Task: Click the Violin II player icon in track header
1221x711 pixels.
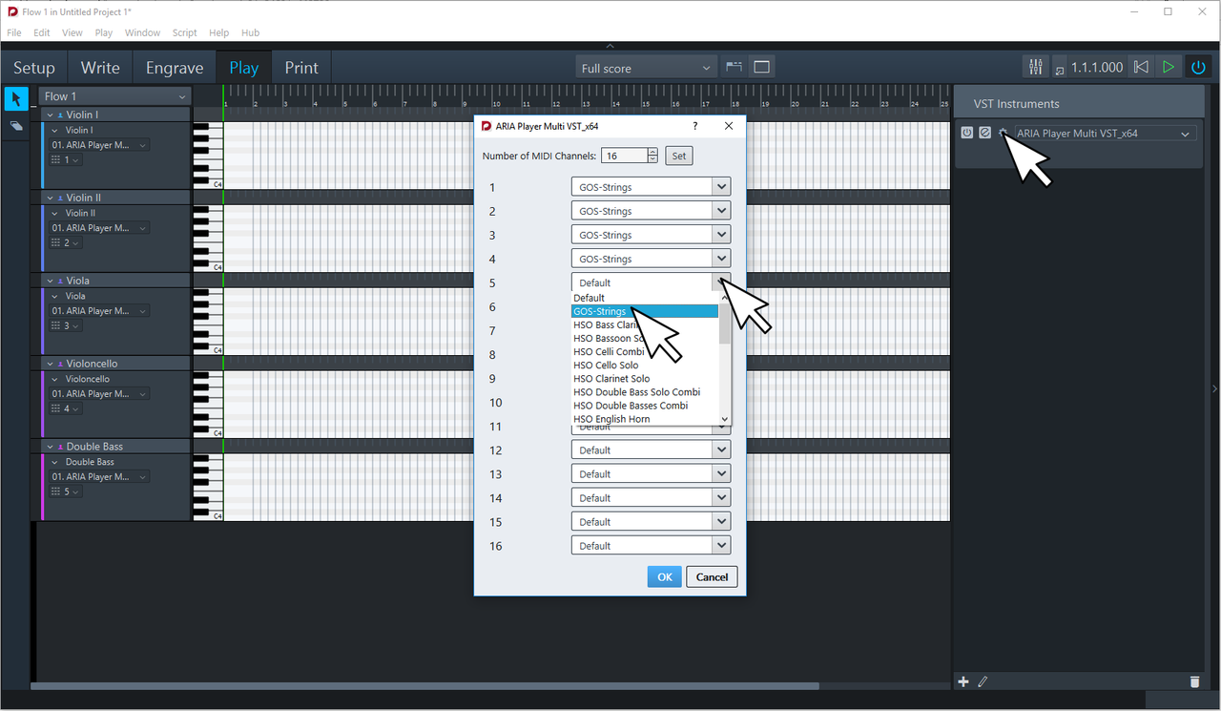Action: pyautogui.click(x=60, y=198)
